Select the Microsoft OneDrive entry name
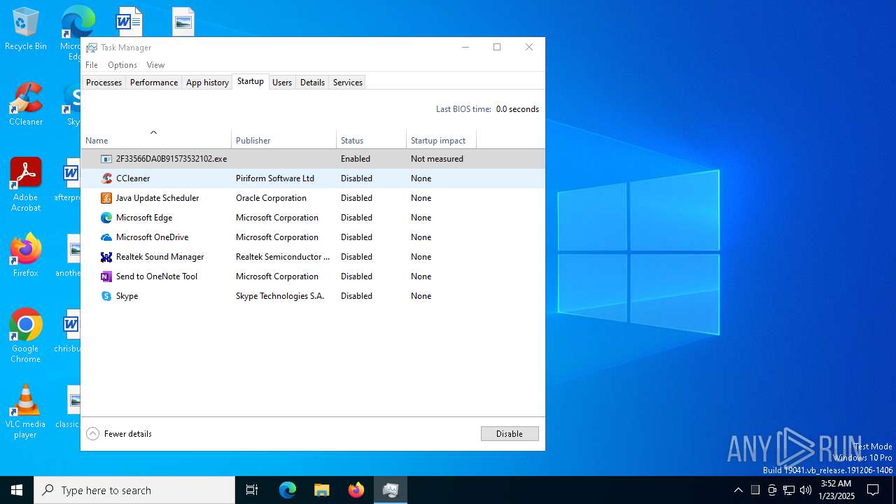The image size is (896, 504). tap(152, 237)
